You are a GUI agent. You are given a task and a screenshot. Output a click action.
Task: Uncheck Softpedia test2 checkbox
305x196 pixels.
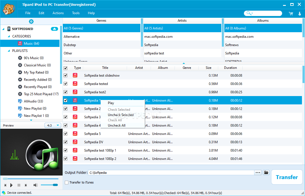click(x=66, y=92)
